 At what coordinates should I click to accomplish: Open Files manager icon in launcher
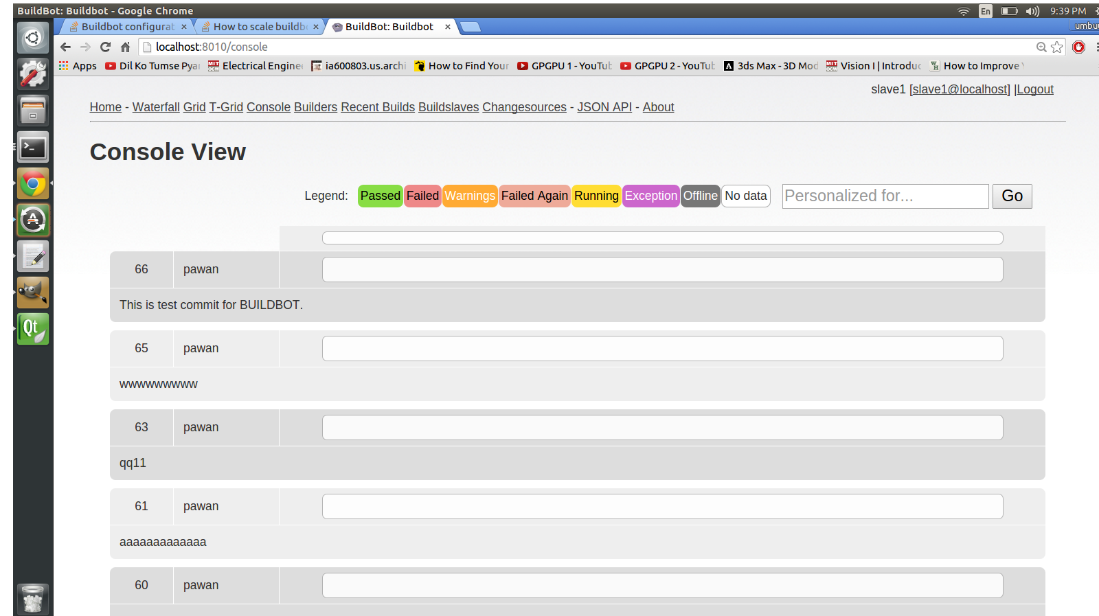coord(33,111)
